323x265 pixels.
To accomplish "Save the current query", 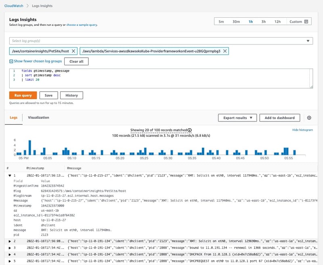I will (x=48, y=95).
